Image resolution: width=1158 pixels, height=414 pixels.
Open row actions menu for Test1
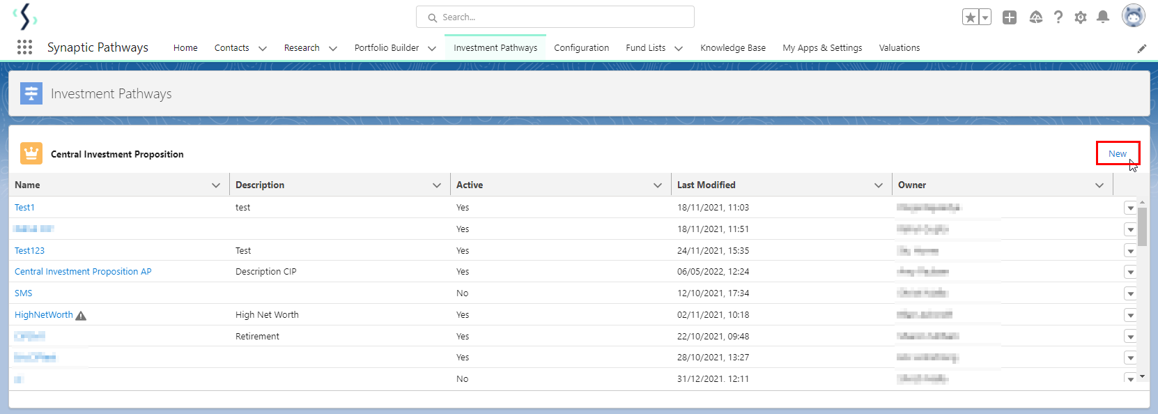coord(1130,208)
